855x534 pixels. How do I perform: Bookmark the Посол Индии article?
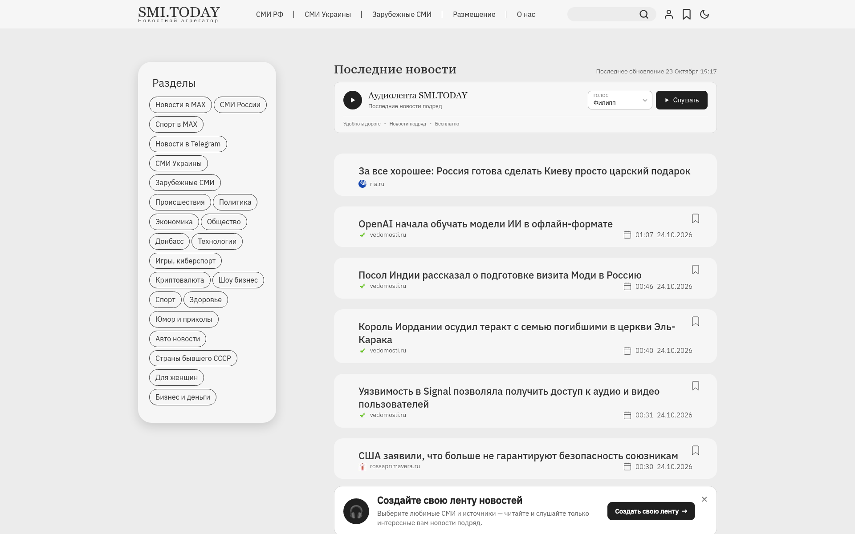coord(696,270)
